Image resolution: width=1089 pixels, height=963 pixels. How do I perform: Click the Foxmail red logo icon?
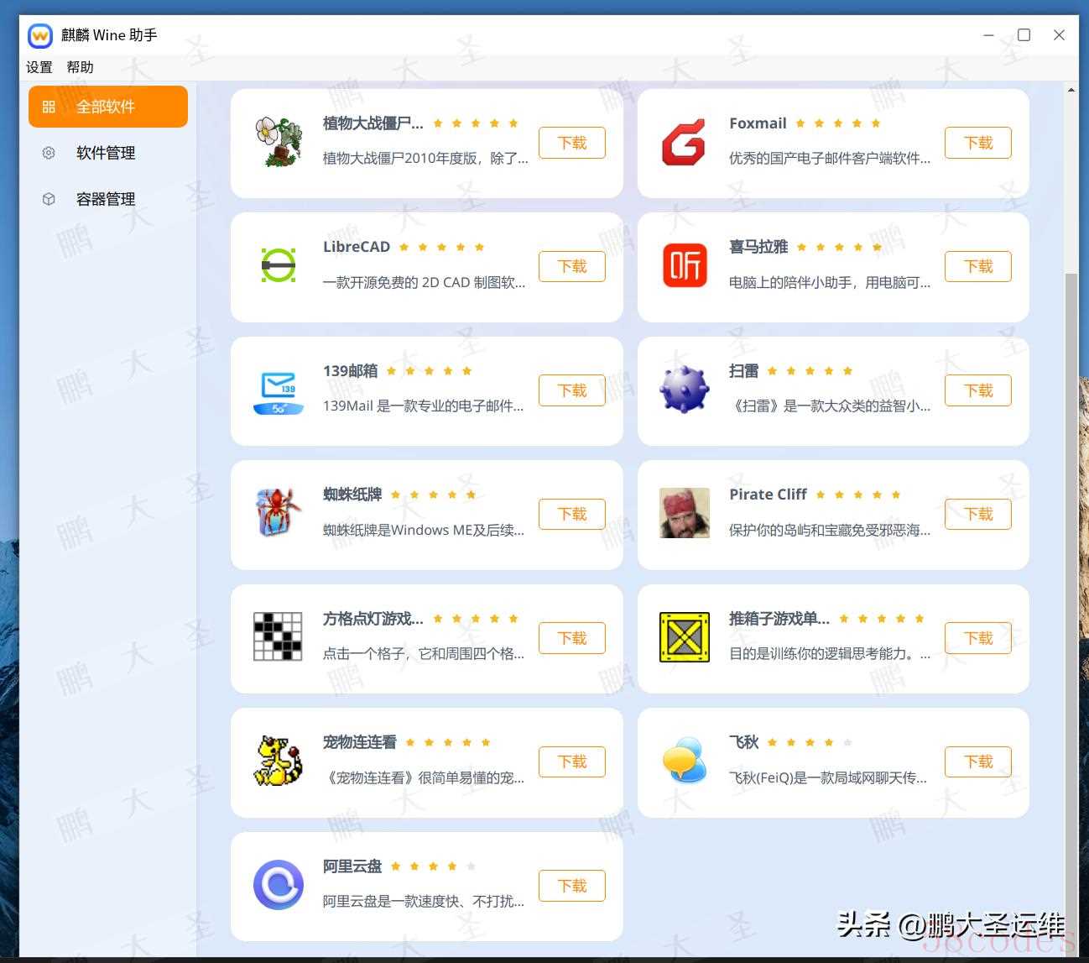pyautogui.click(x=684, y=143)
